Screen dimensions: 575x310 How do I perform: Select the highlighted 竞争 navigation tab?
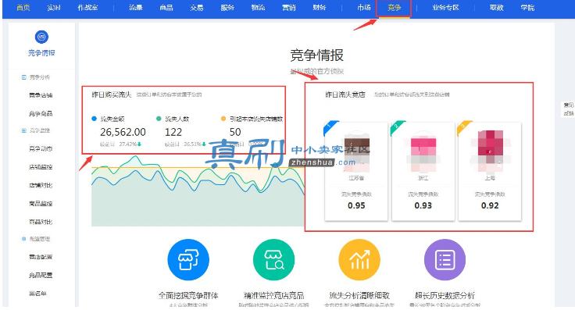tap(395, 8)
